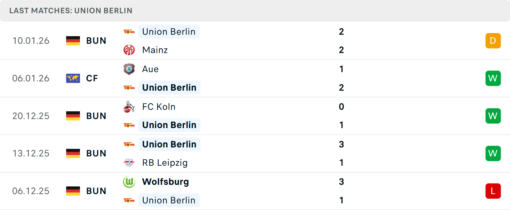The width and height of the screenshot is (510, 210).
Task: Click the red L loss badge
Action: pos(493,191)
